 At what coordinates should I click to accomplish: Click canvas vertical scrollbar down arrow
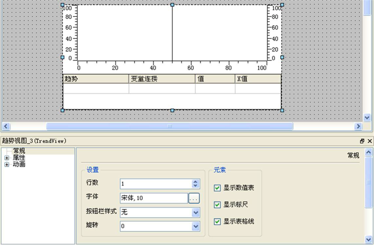coord(367,117)
